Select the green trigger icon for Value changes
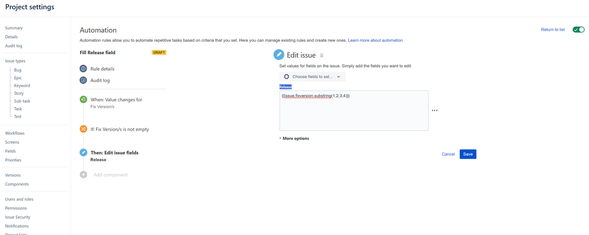Image resolution: width=589 pixels, height=235 pixels. point(83,100)
